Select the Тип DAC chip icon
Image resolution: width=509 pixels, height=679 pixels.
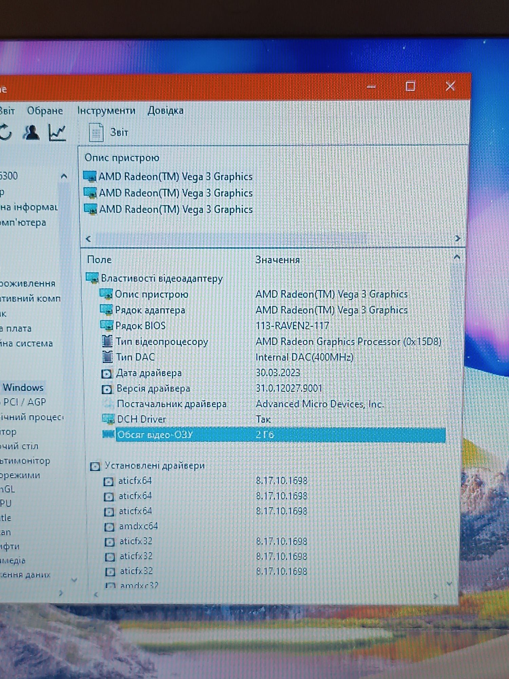coord(108,356)
